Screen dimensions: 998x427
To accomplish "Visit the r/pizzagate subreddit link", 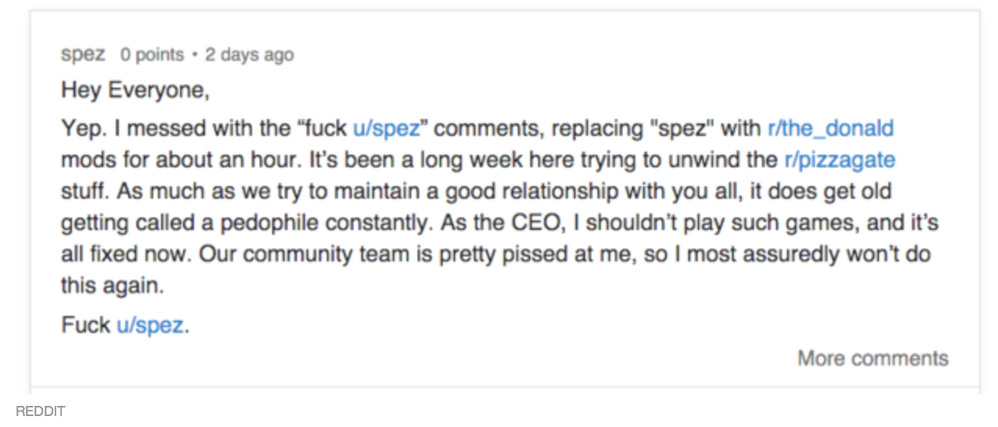I will 840,160.
